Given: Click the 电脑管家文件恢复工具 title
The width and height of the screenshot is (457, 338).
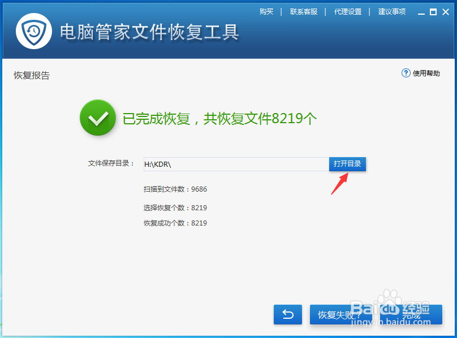Looking at the screenshot, I should coord(149,32).
